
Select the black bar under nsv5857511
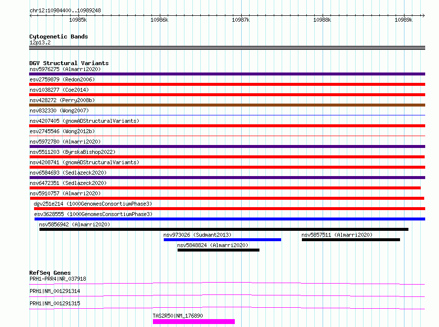(351, 240)
